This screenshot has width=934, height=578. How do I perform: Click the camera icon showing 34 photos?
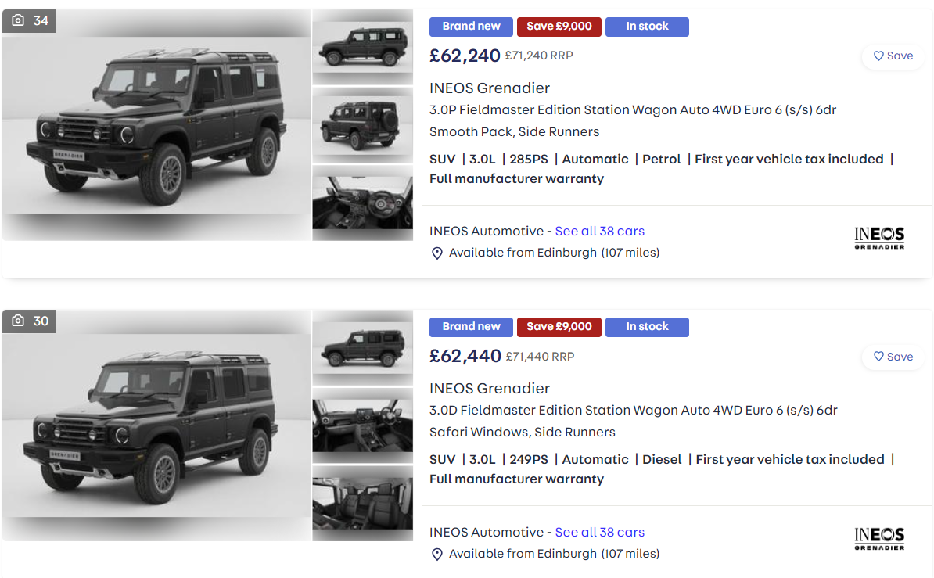point(19,21)
